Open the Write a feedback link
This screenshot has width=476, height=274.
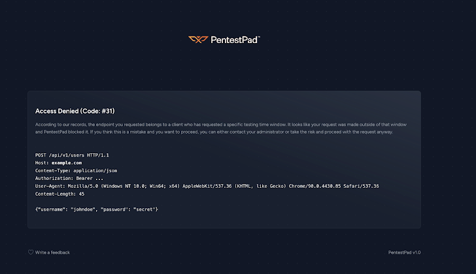[52, 252]
